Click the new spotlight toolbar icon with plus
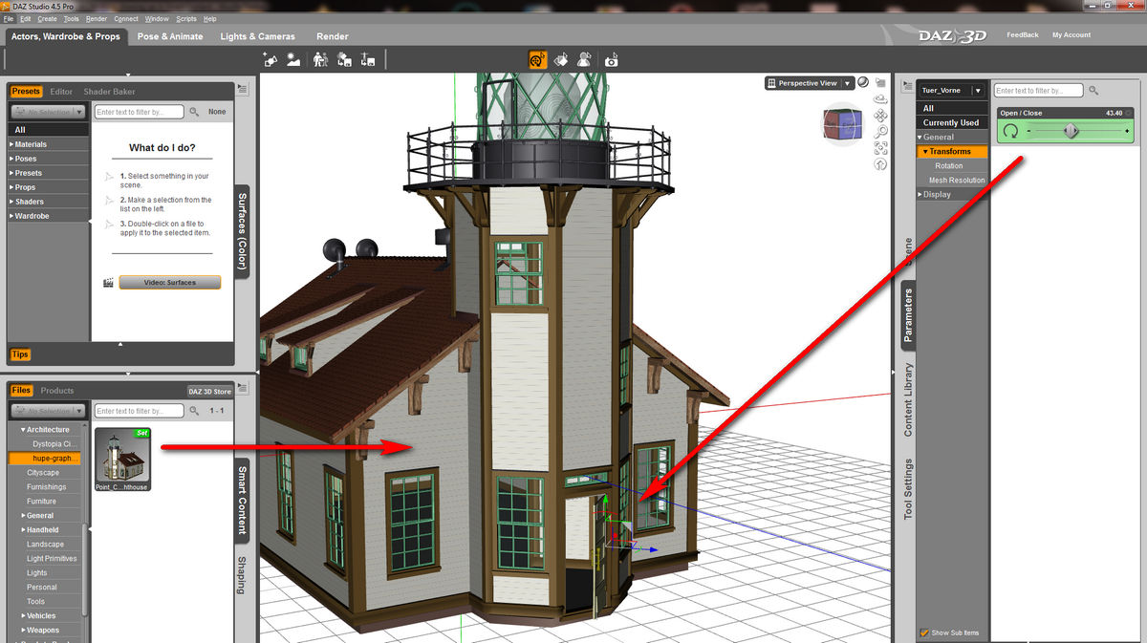The width and height of the screenshot is (1147, 643). 271,59
